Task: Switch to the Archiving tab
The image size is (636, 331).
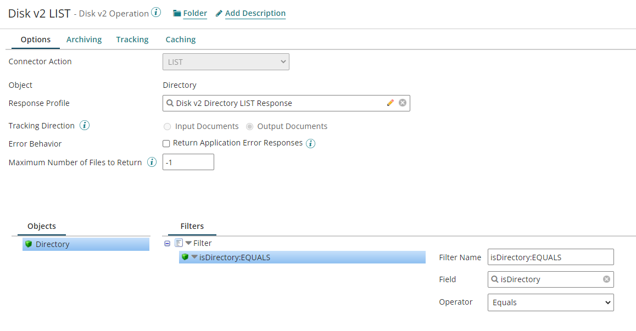Action: pos(83,39)
